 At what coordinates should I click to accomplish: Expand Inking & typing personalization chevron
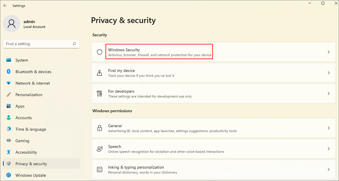pos(329,169)
